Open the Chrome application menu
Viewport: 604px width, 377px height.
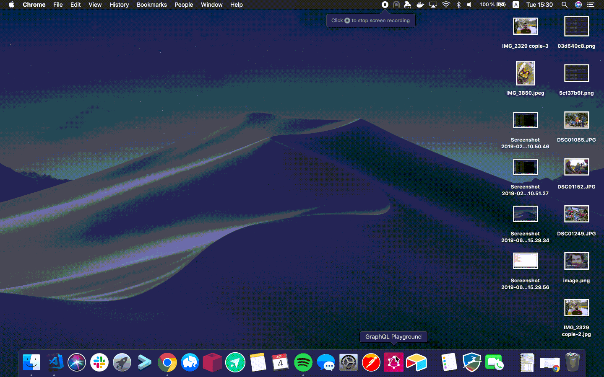(34, 5)
